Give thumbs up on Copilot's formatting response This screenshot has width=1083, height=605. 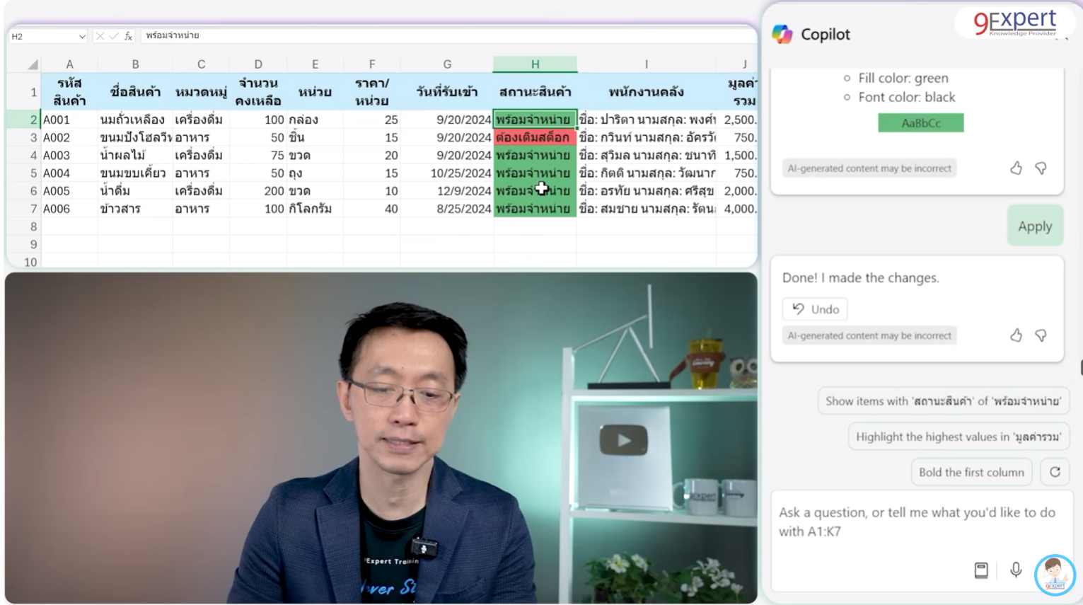[x=1016, y=168]
